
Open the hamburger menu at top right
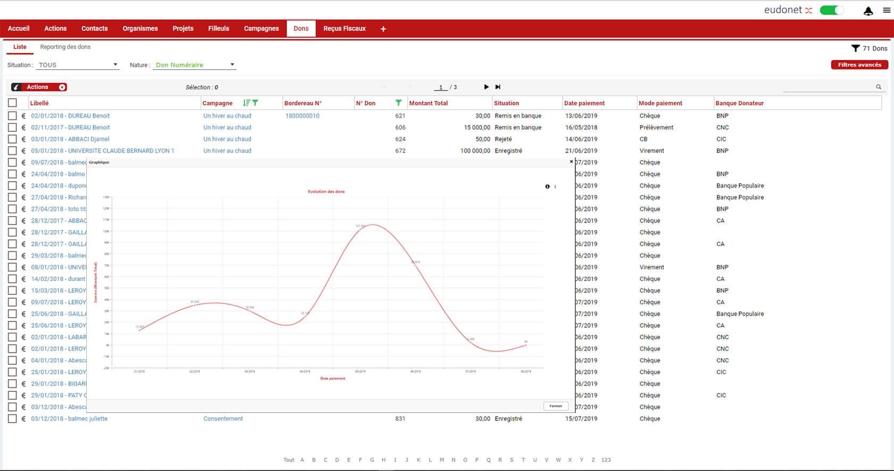(x=887, y=10)
